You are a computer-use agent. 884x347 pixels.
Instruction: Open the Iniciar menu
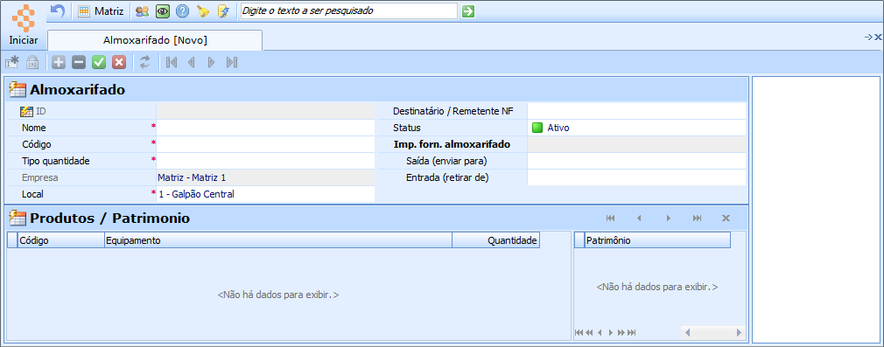[23, 24]
